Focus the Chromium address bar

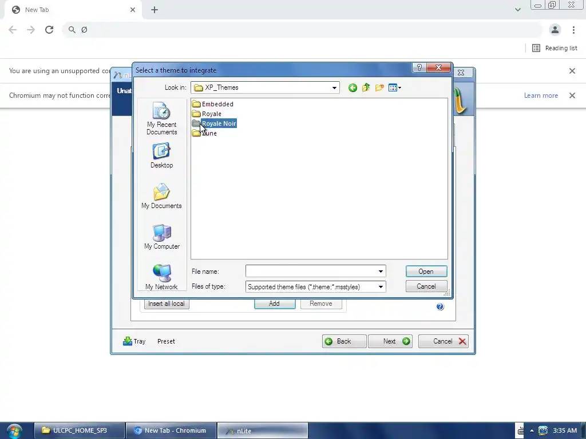303,30
